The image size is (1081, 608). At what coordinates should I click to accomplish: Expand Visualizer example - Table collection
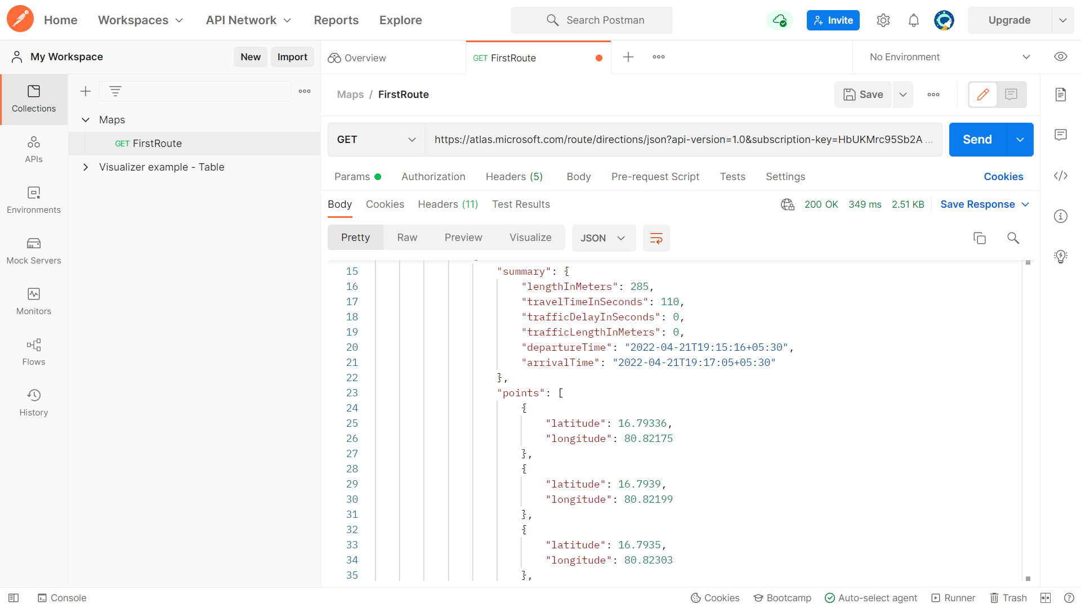[x=86, y=167]
